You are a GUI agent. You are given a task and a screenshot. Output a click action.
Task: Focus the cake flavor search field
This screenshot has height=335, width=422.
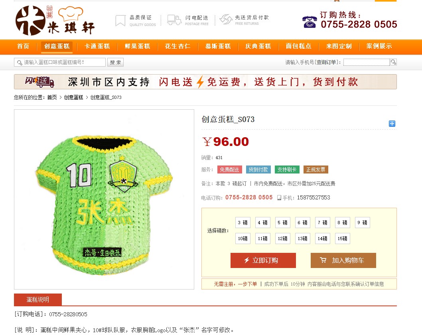coord(60,63)
